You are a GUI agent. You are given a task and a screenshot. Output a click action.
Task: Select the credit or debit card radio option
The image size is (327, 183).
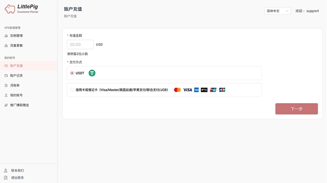[72, 90]
